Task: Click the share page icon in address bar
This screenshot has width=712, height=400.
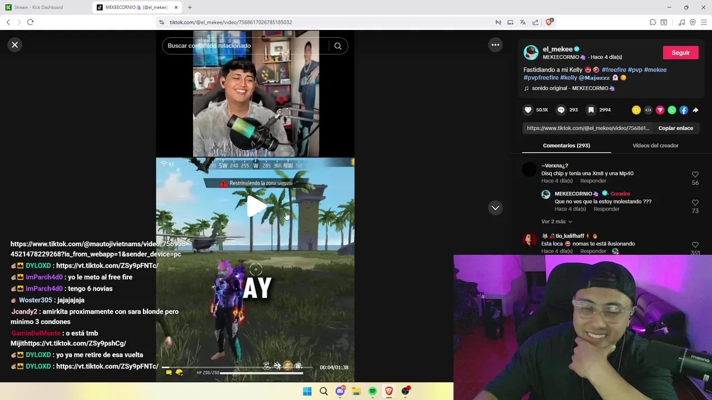Action: pyautogui.click(x=535, y=22)
